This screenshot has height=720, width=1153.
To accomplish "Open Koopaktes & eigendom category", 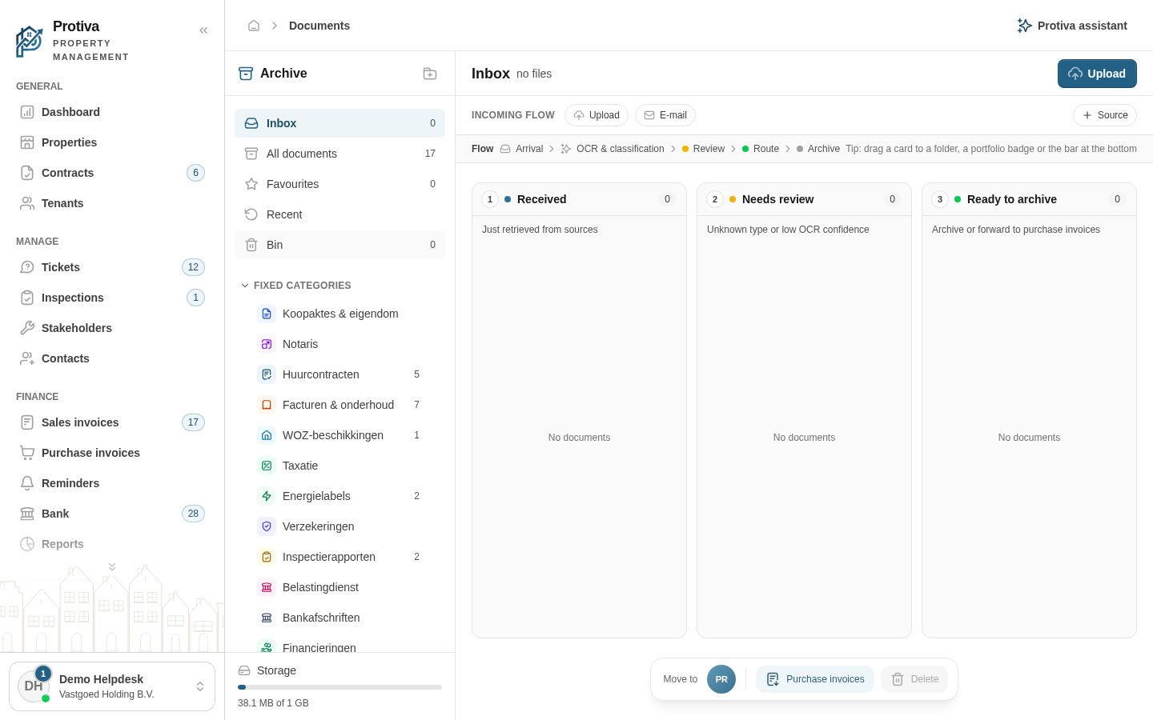I will 339,314.
